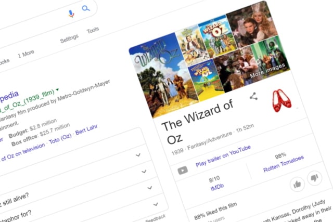The height and width of the screenshot is (222, 333).
Task: Click the blue search magnifier icon
Action: [86, 8]
